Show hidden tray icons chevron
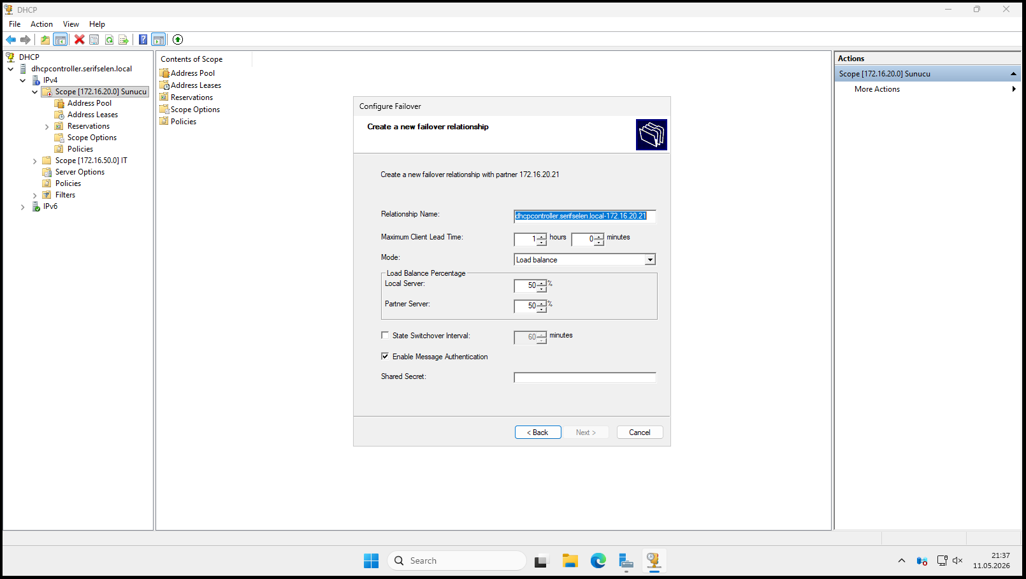Viewport: 1026px width, 579px height. click(901, 561)
